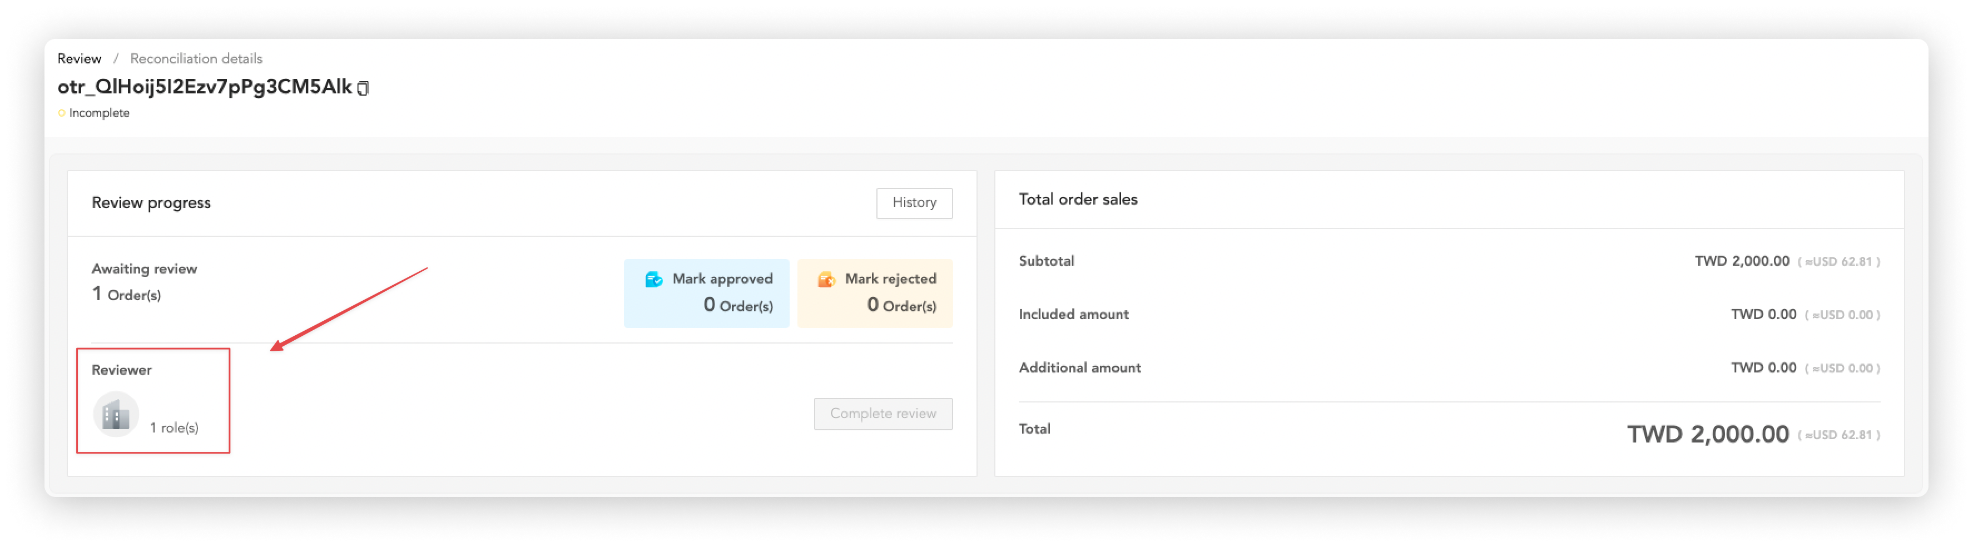Select the Mark rejected card

875,294
